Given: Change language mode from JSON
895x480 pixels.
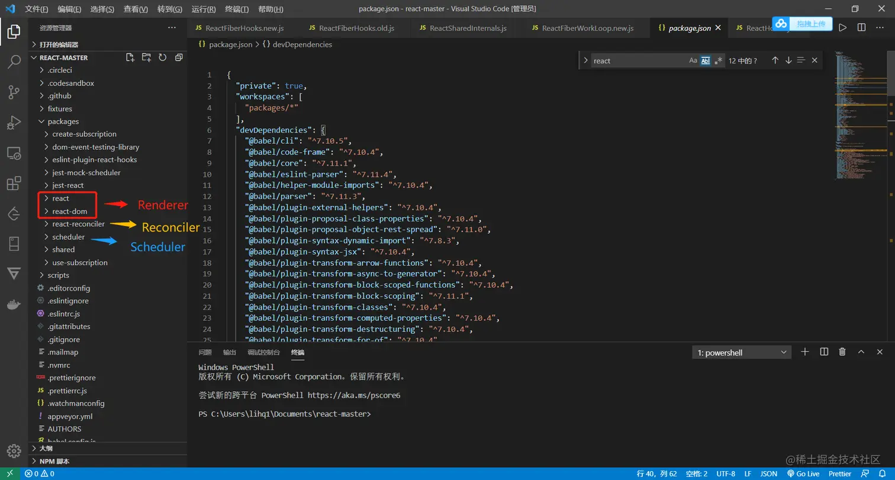Looking at the screenshot, I should pyautogui.click(x=769, y=473).
